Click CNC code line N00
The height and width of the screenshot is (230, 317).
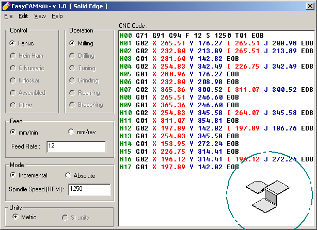192,36
